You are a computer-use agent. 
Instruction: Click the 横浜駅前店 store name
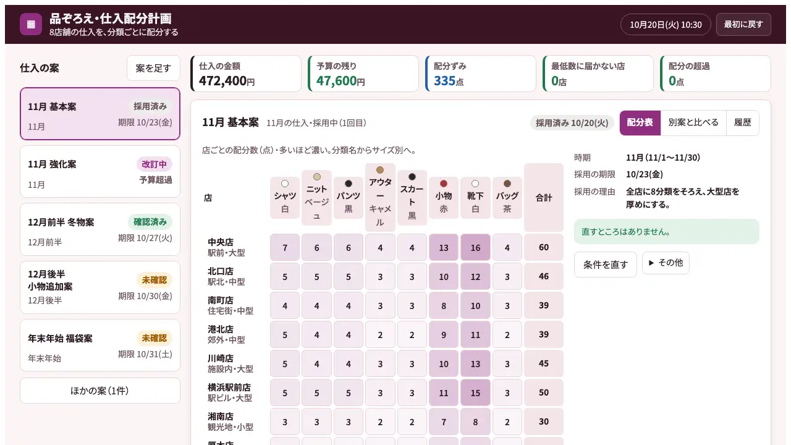tap(229, 387)
